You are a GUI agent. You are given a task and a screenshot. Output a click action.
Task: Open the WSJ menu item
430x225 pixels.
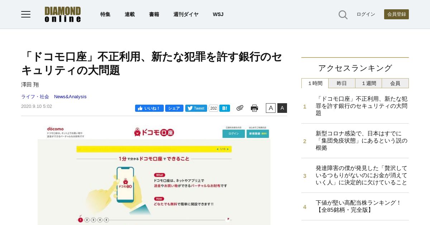point(218,14)
